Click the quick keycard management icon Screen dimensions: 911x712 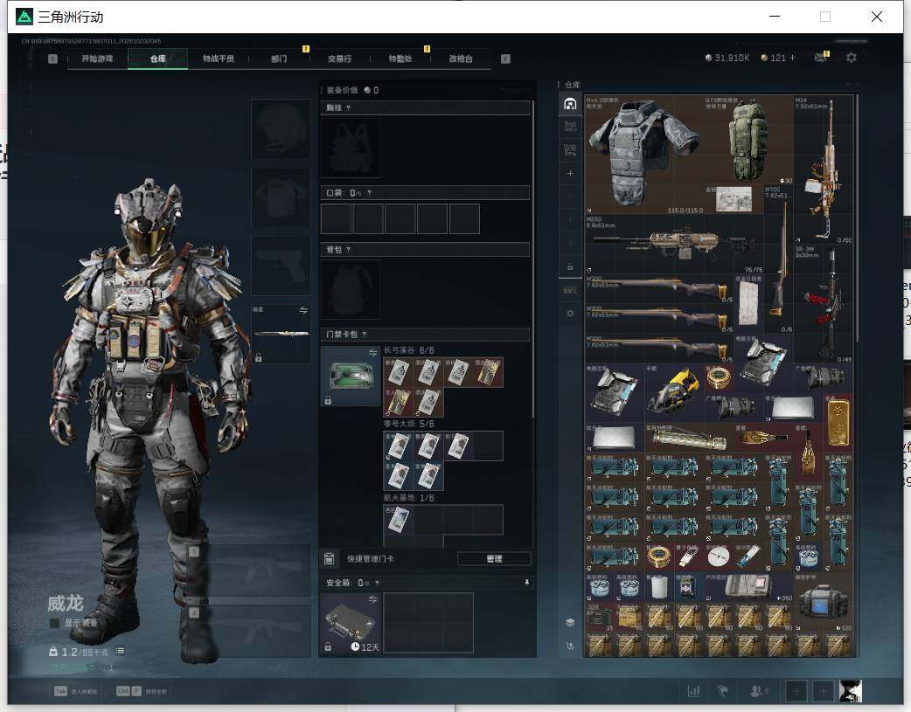pos(329,559)
